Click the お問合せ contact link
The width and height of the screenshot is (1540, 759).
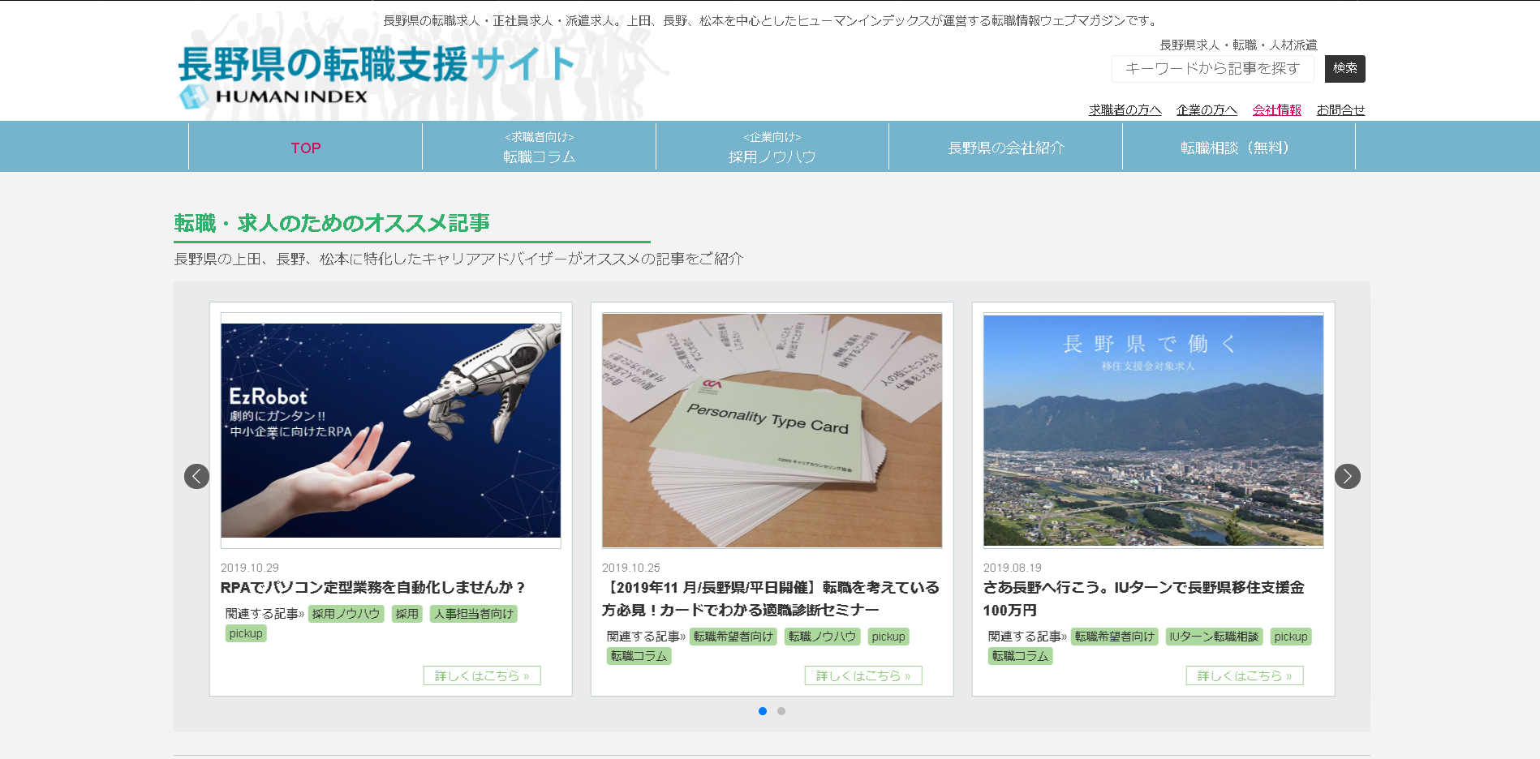pyautogui.click(x=1340, y=110)
